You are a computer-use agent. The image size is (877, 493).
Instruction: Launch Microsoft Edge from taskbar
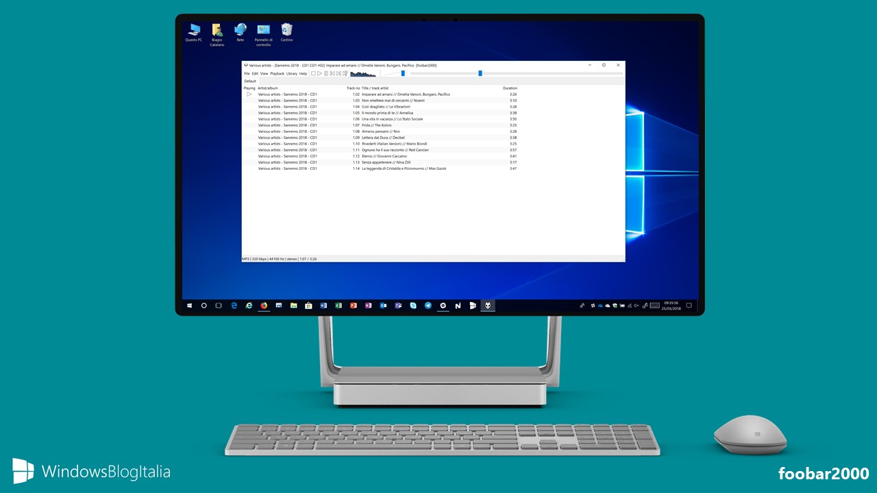(234, 305)
